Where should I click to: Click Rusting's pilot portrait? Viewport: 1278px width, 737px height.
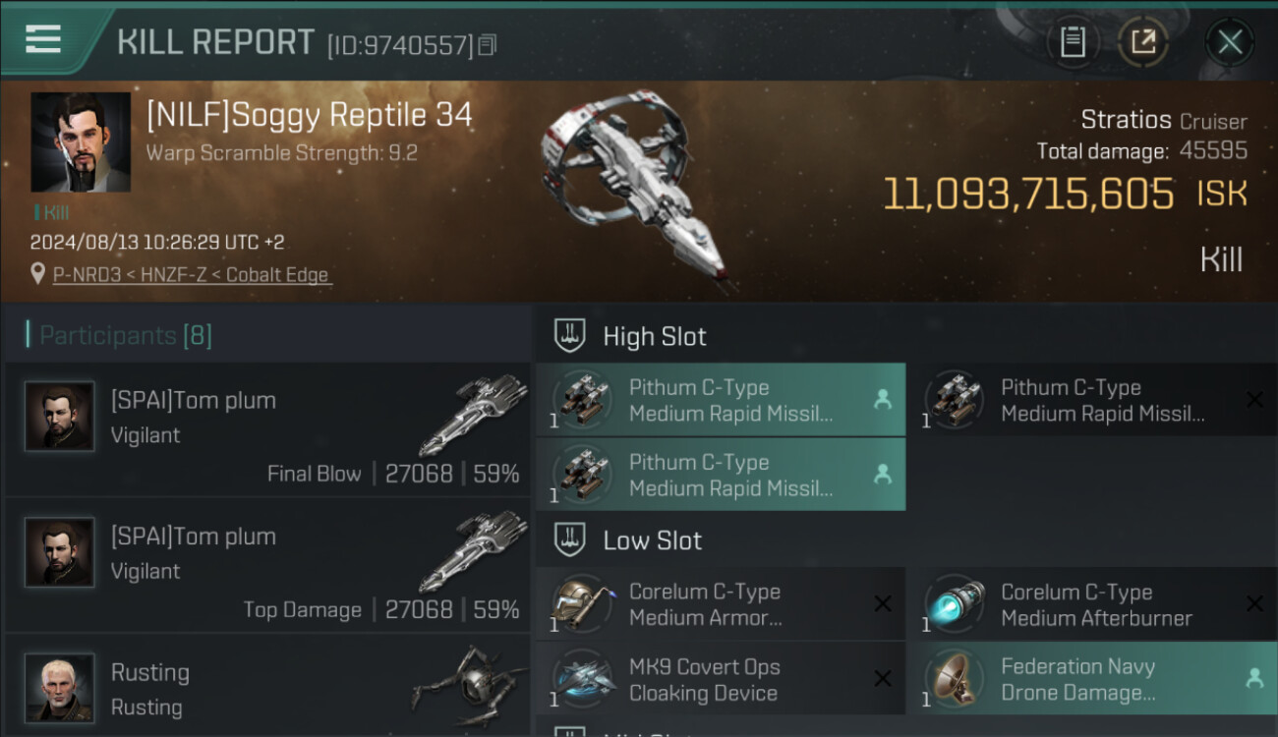(60, 687)
